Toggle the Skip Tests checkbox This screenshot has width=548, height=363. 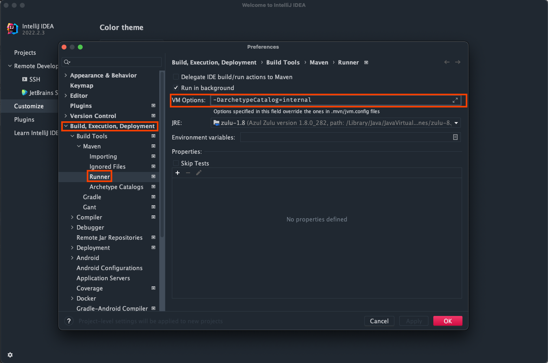click(176, 163)
